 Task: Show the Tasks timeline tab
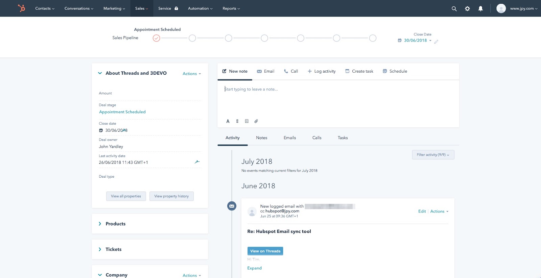343,138
